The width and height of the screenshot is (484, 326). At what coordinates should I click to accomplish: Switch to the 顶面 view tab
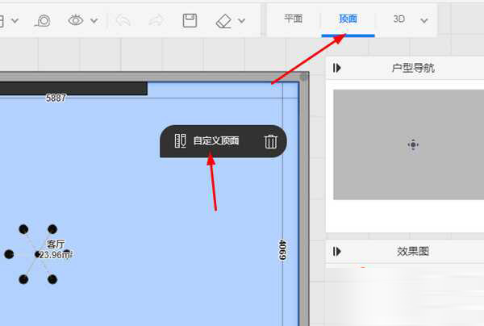tap(348, 19)
